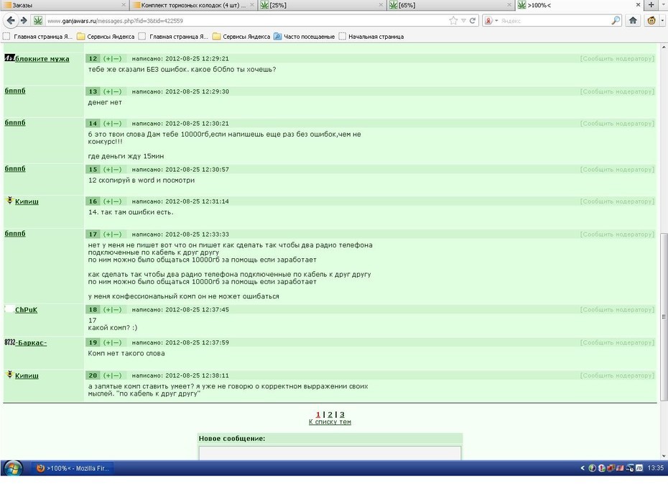
Task: Click post number 18
Action: 93,310
